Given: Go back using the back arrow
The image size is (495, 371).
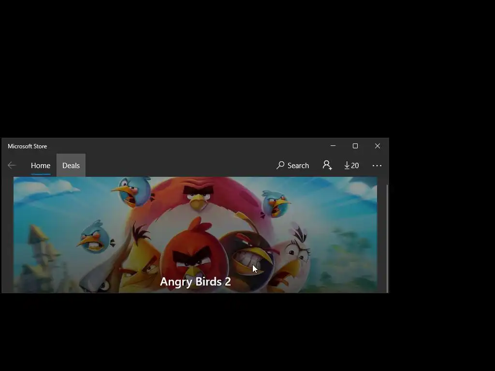Looking at the screenshot, I should pyautogui.click(x=12, y=165).
